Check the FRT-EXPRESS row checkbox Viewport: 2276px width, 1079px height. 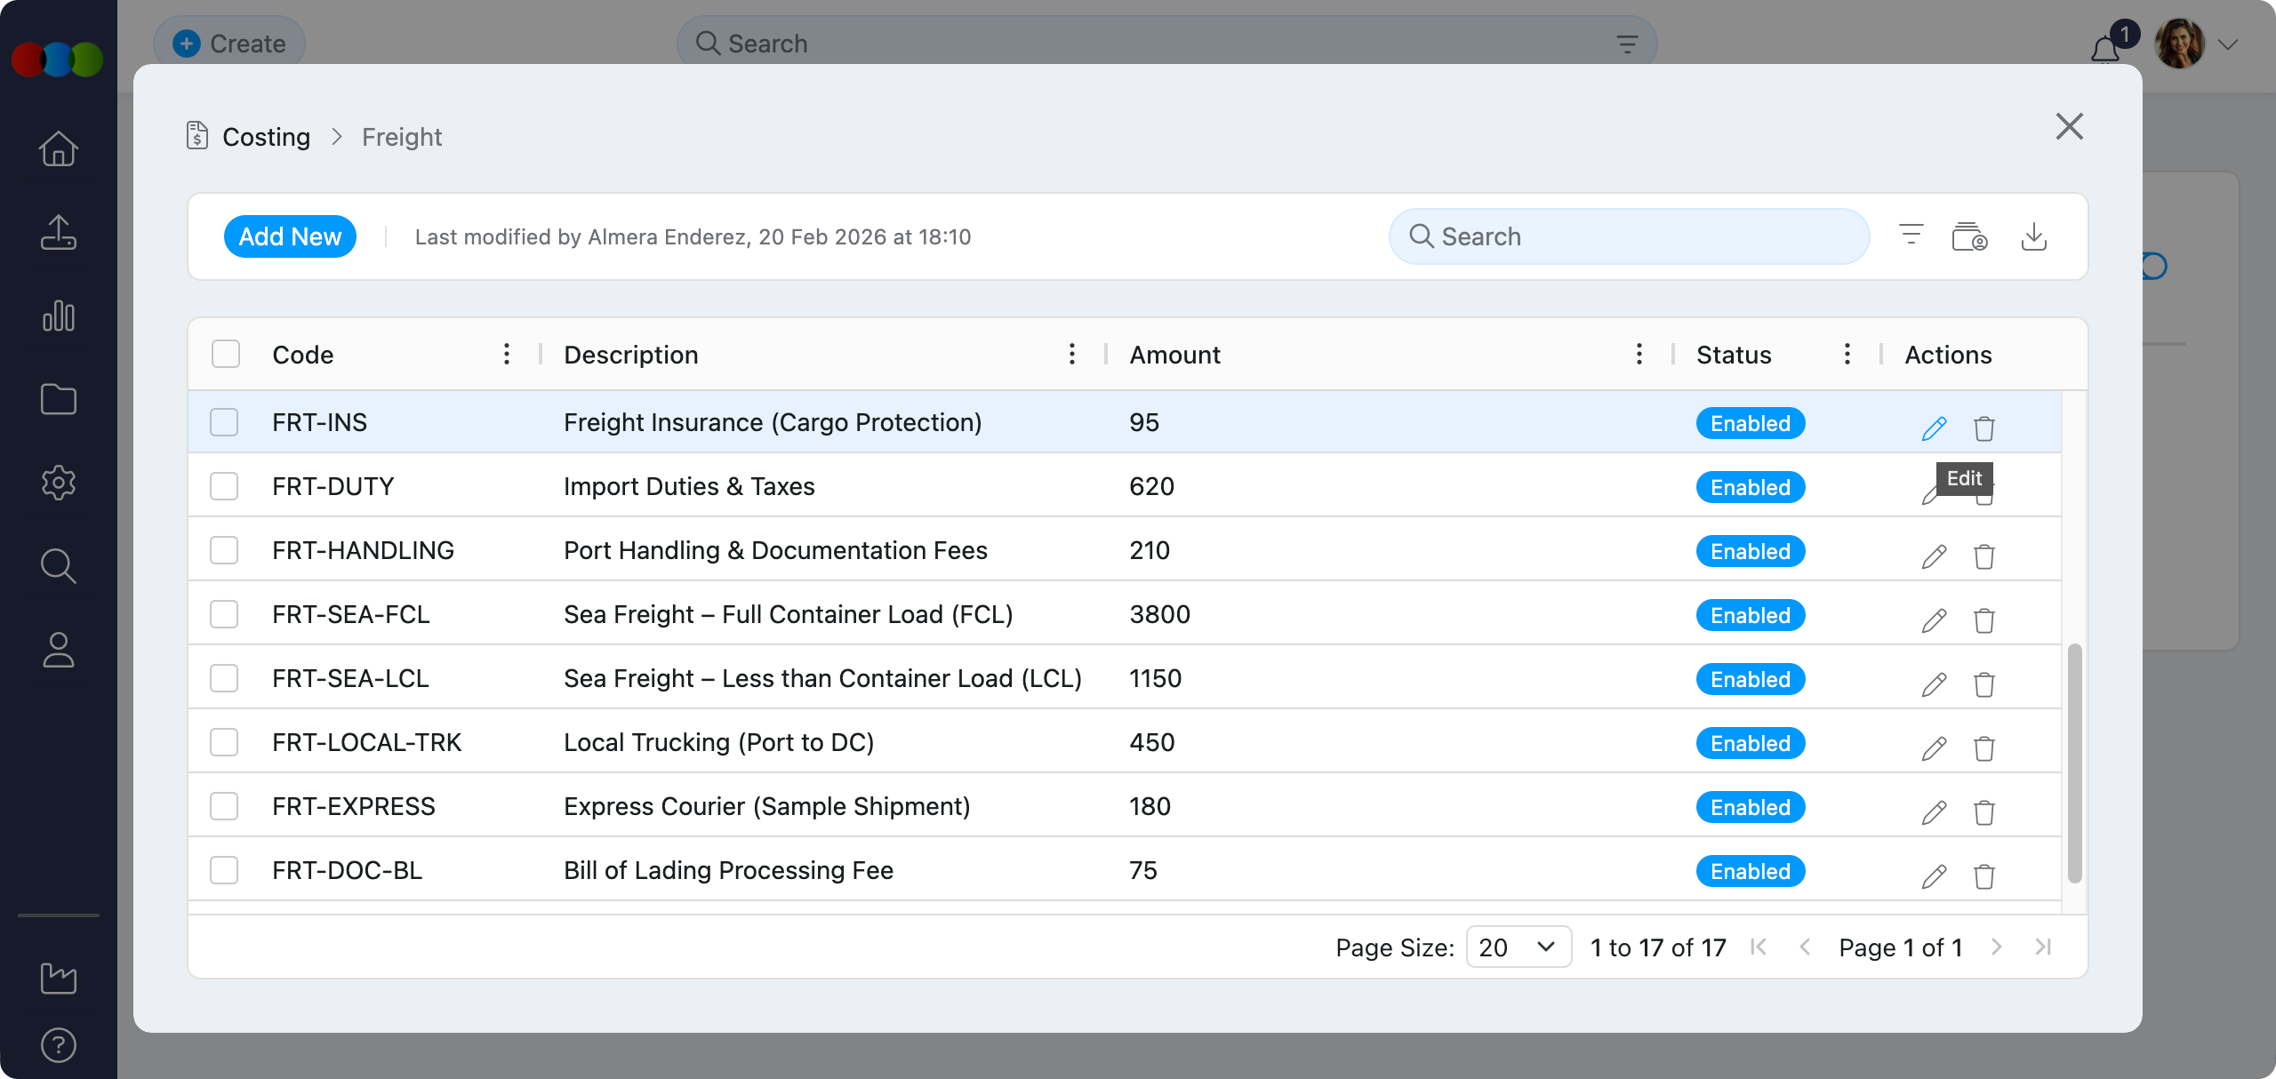coord(224,806)
